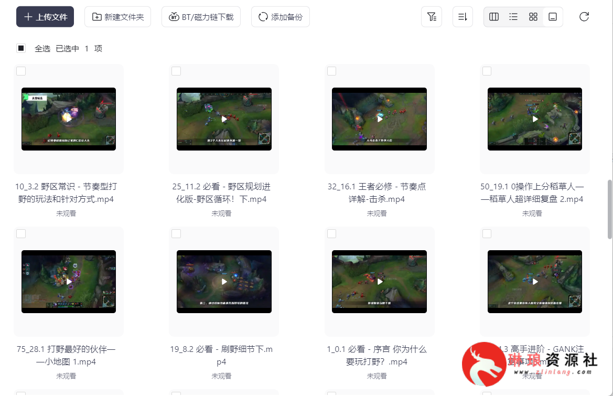Play the 25_11.2 野区规划进化版 video thumbnail
The width and height of the screenshot is (613, 396).
[x=224, y=119]
